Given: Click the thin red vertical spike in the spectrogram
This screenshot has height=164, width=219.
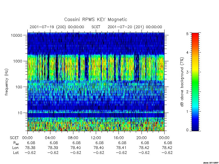Looking at the screenshot, I should (147, 112).
